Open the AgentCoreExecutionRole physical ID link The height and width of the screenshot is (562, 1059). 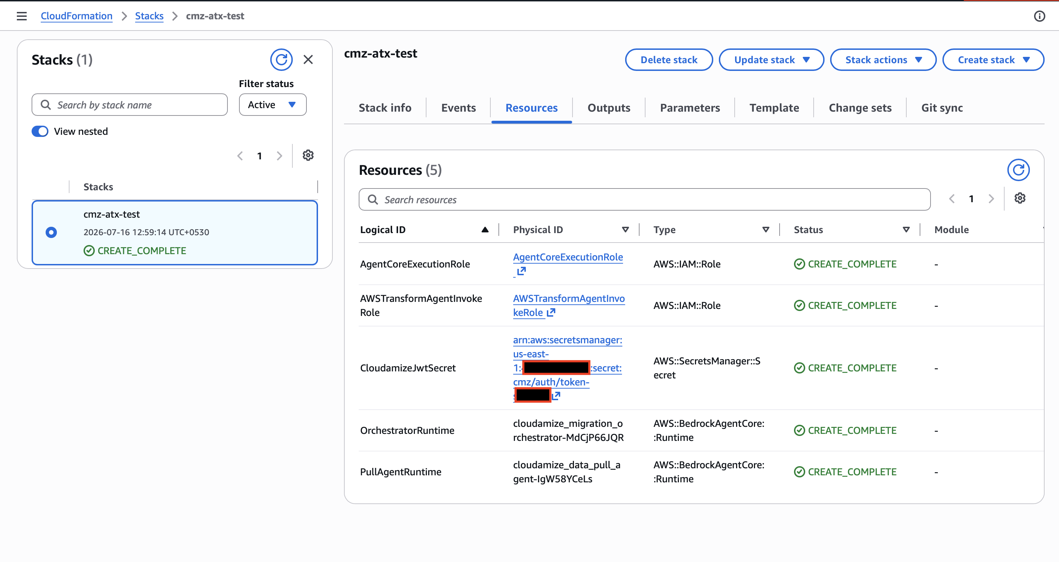[568, 257]
